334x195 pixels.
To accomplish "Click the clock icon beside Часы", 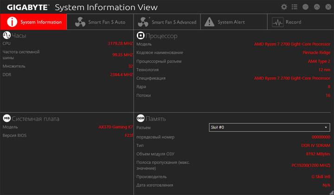I will point(6,36).
